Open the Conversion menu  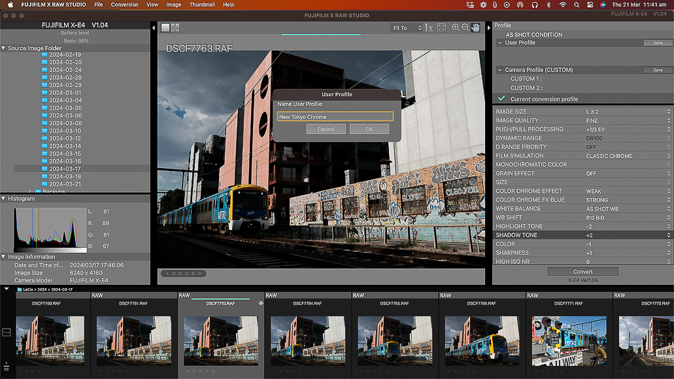click(125, 5)
